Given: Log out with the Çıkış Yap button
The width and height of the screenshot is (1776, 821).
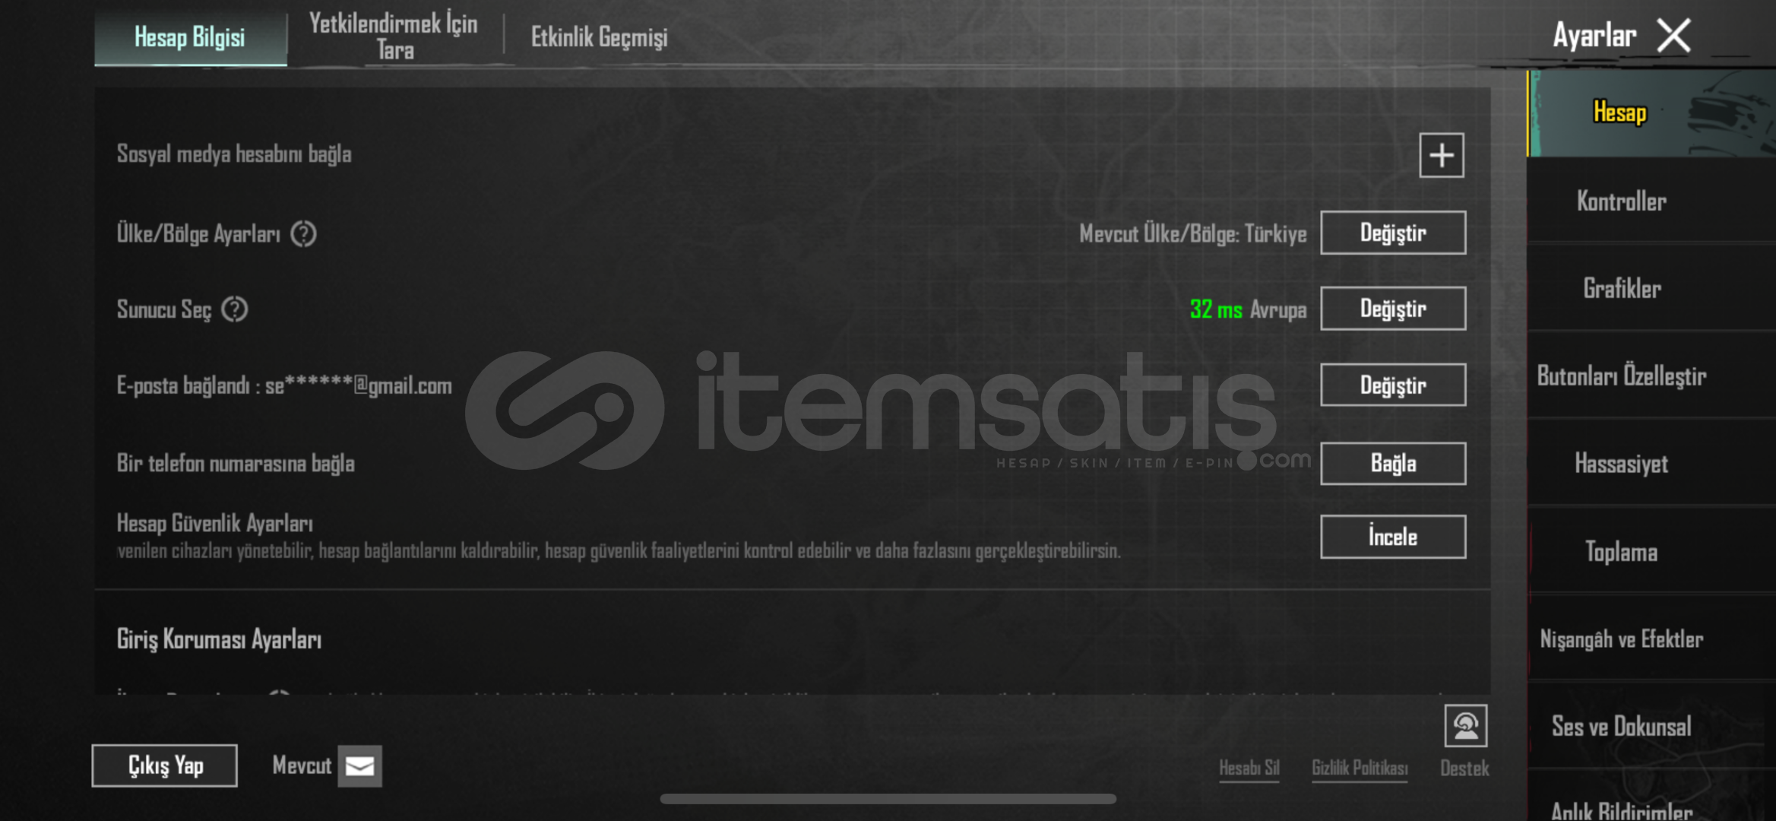Looking at the screenshot, I should [x=164, y=766].
